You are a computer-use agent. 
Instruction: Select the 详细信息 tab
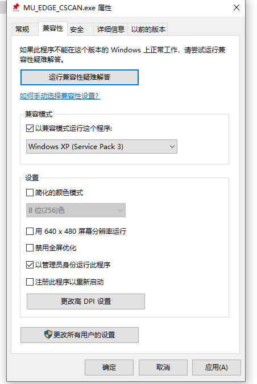[x=111, y=30]
